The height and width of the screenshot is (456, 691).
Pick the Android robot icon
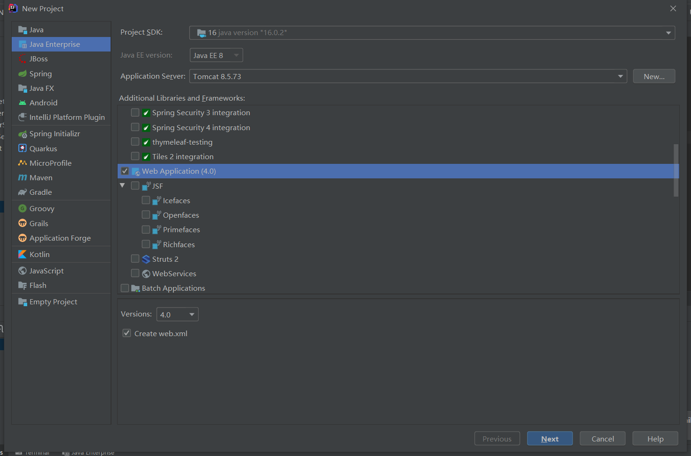22,103
